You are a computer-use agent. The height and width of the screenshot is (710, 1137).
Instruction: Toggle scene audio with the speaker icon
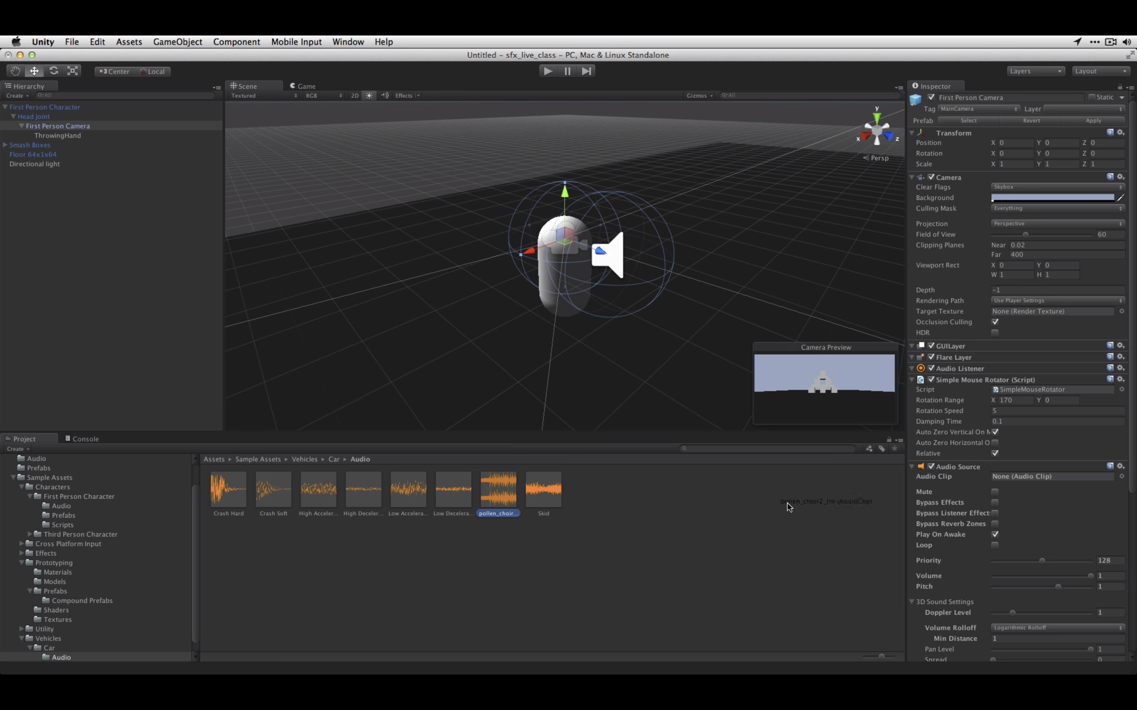coord(385,95)
